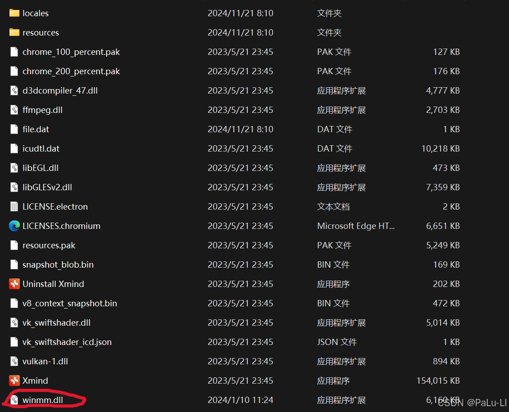Screen dimensions: 509x412
Task: Select the locales folder name
Action: [x=36, y=13]
